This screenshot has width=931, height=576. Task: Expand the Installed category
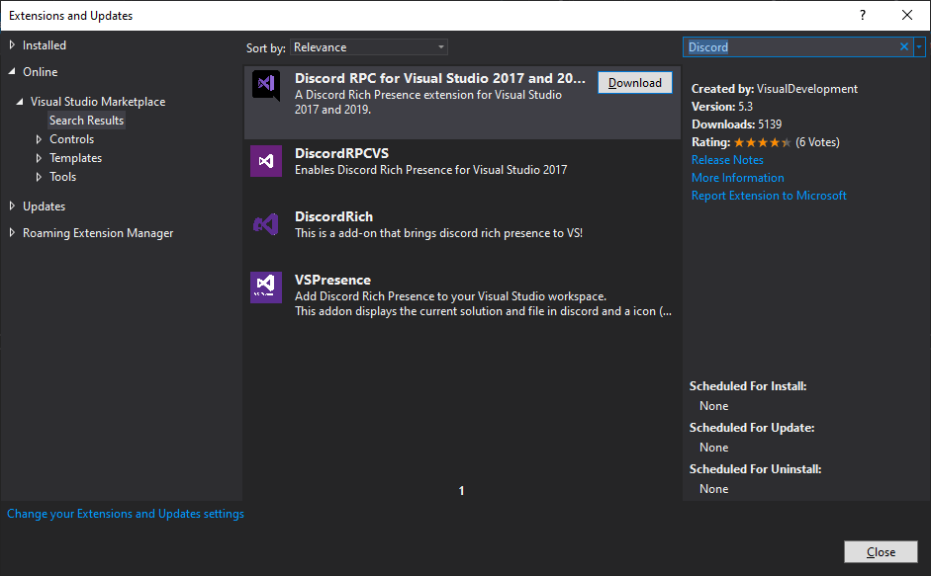click(12, 44)
